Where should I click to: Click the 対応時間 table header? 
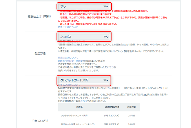(131, 107)
